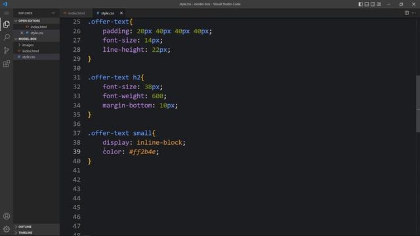420x236 pixels.
Task: Close the style.css editor tab
Action: (x=121, y=13)
